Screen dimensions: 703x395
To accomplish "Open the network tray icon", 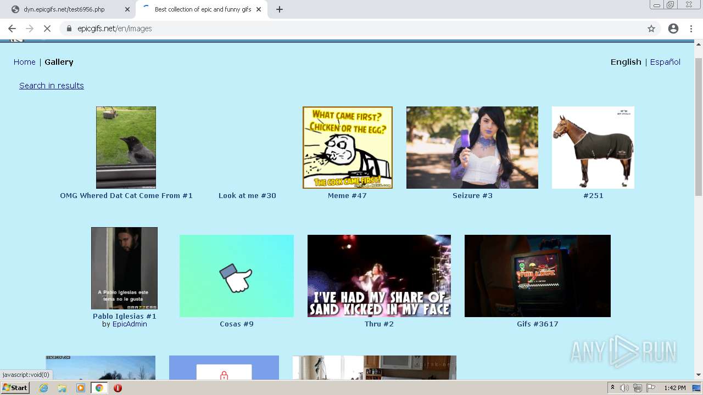I will (x=637, y=388).
